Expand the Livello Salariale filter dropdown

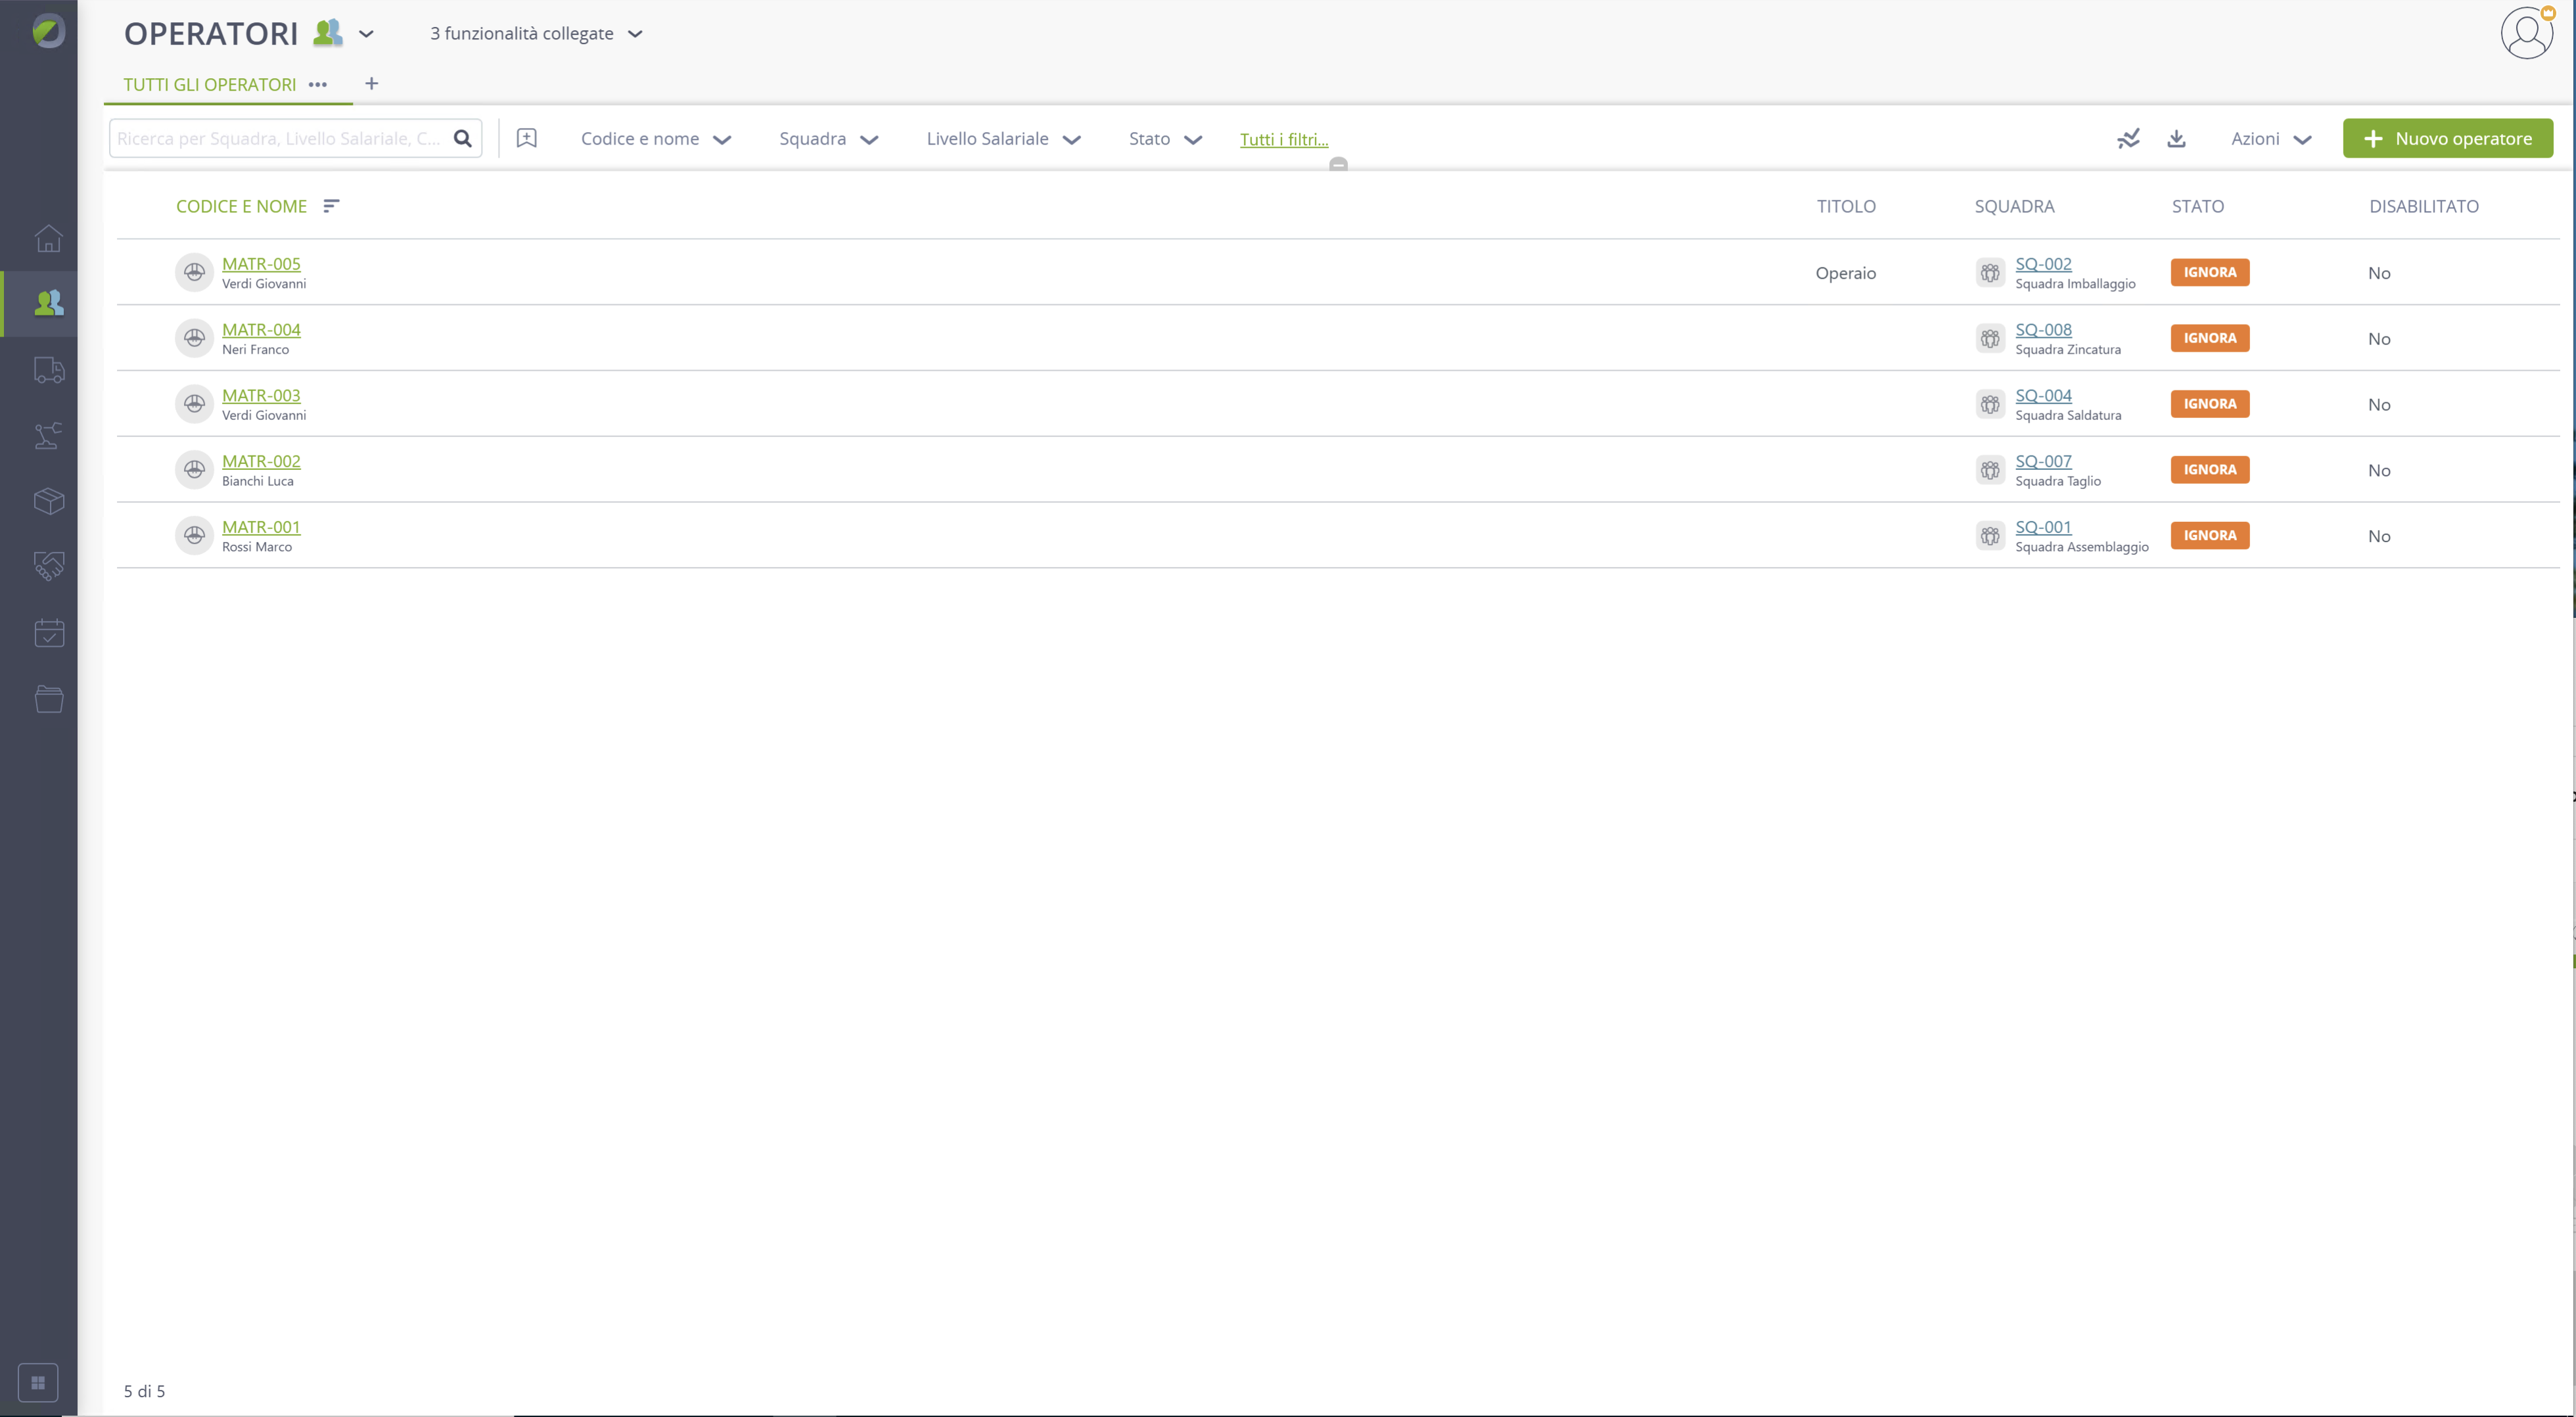(1003, 139)
